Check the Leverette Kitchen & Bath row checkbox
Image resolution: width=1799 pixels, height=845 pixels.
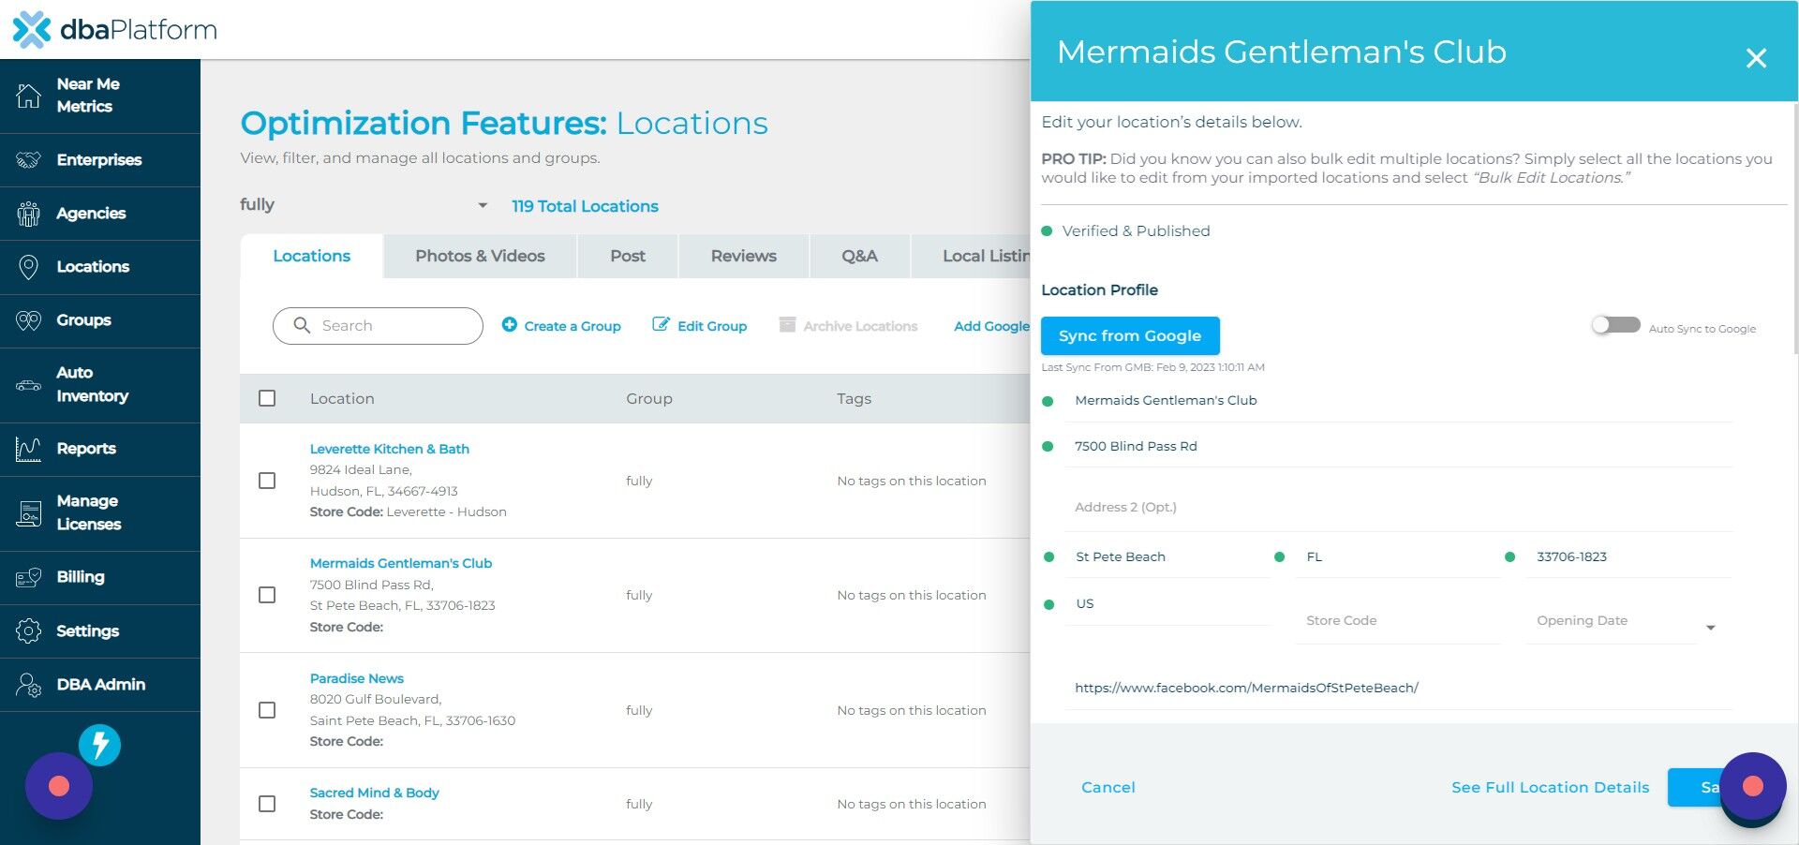pyautogui.click(x=267, y=481)
